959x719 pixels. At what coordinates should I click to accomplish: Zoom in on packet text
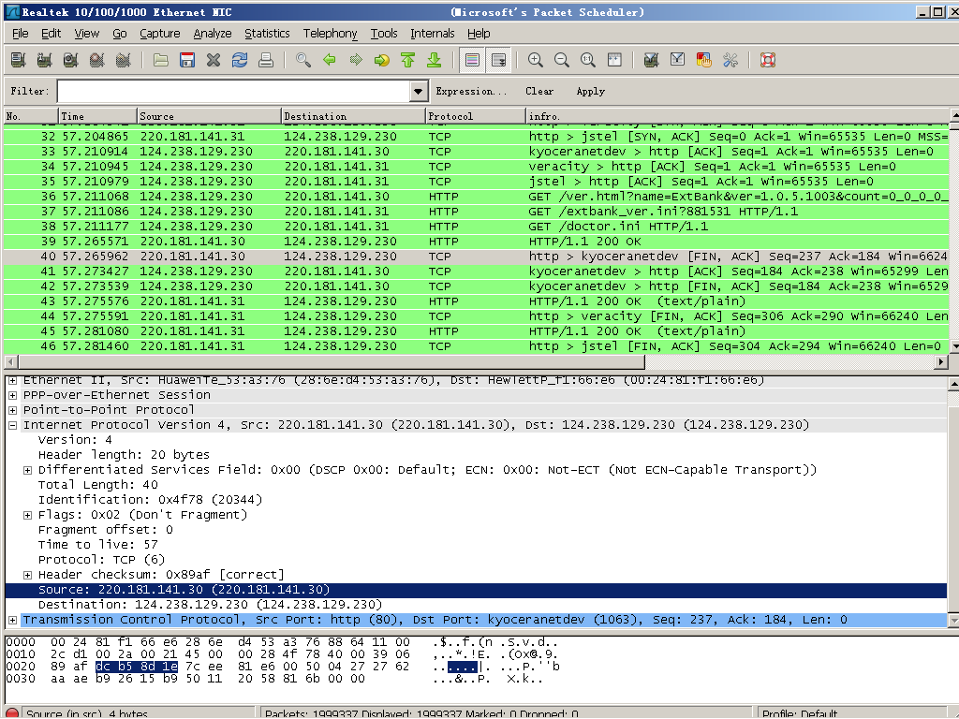(x=535, y=60)
